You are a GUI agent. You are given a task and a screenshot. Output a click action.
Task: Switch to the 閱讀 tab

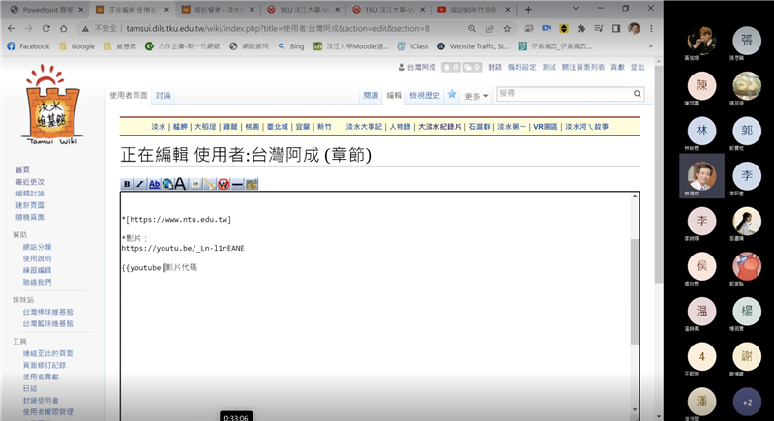coord(371,96)
